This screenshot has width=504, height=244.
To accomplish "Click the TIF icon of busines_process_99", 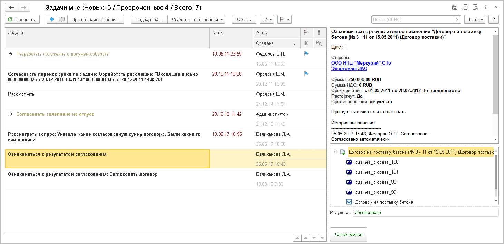I will coord(349,192).
